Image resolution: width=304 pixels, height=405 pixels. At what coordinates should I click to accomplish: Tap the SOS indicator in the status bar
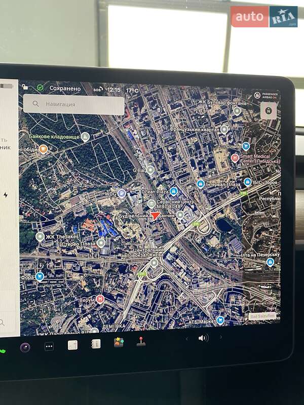[98, 90]
